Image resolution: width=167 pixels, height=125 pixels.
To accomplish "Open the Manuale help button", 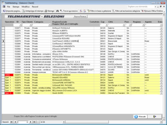I will [x=140, y=117].
